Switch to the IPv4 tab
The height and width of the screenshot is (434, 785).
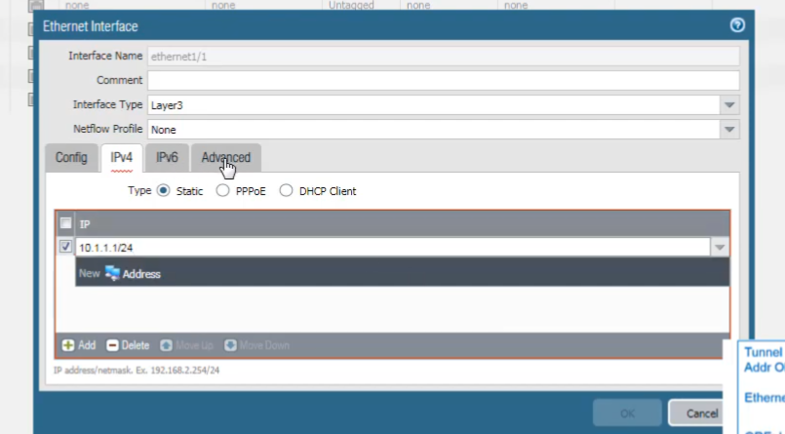point(122,158)
